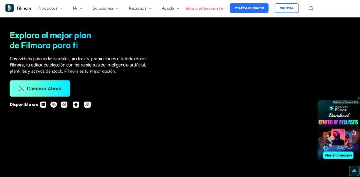360x177 pixels.
Task: Select the iPadOS platform icon
Action: point(87,105)
